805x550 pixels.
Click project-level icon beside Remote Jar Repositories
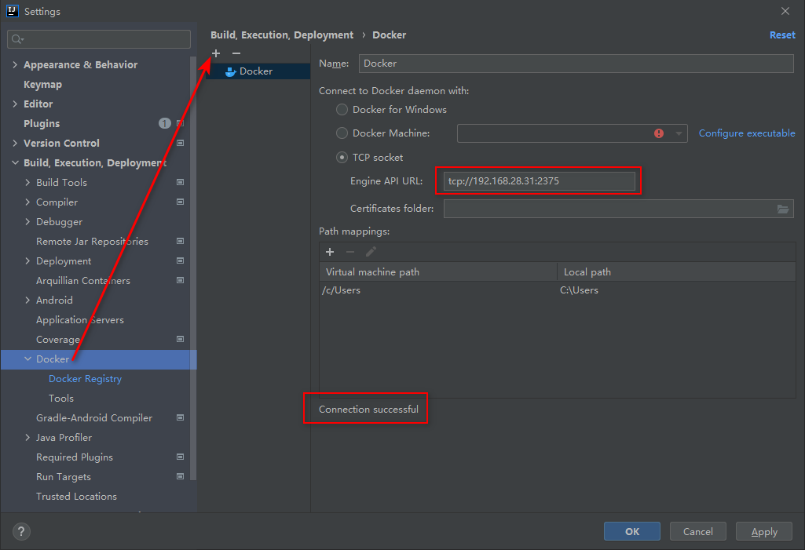(x=180, y=241)
